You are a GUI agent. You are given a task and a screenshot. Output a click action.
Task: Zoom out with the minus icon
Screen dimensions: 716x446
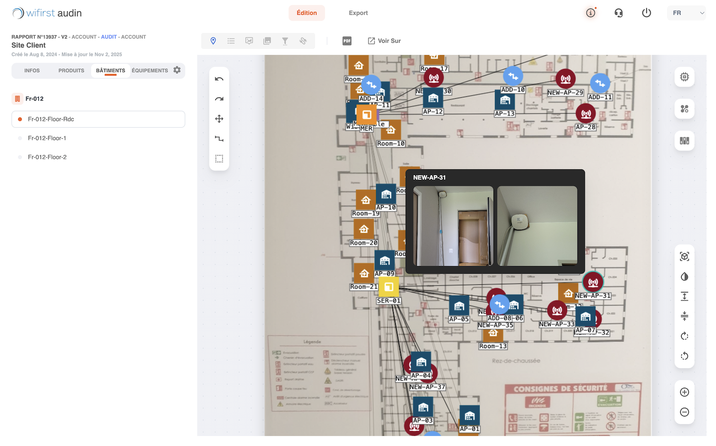pyautogui.click(x=684, y=412)
